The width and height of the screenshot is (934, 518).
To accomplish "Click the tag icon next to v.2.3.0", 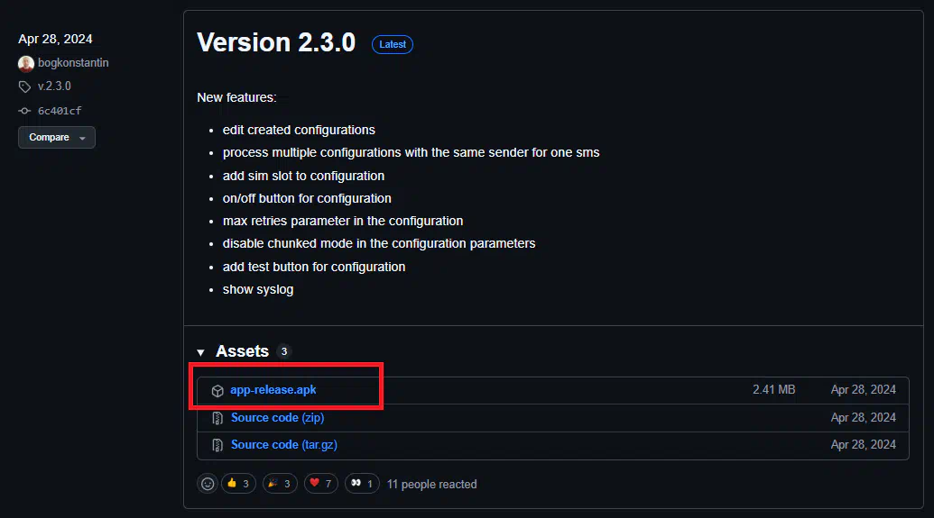I will 24,86.
